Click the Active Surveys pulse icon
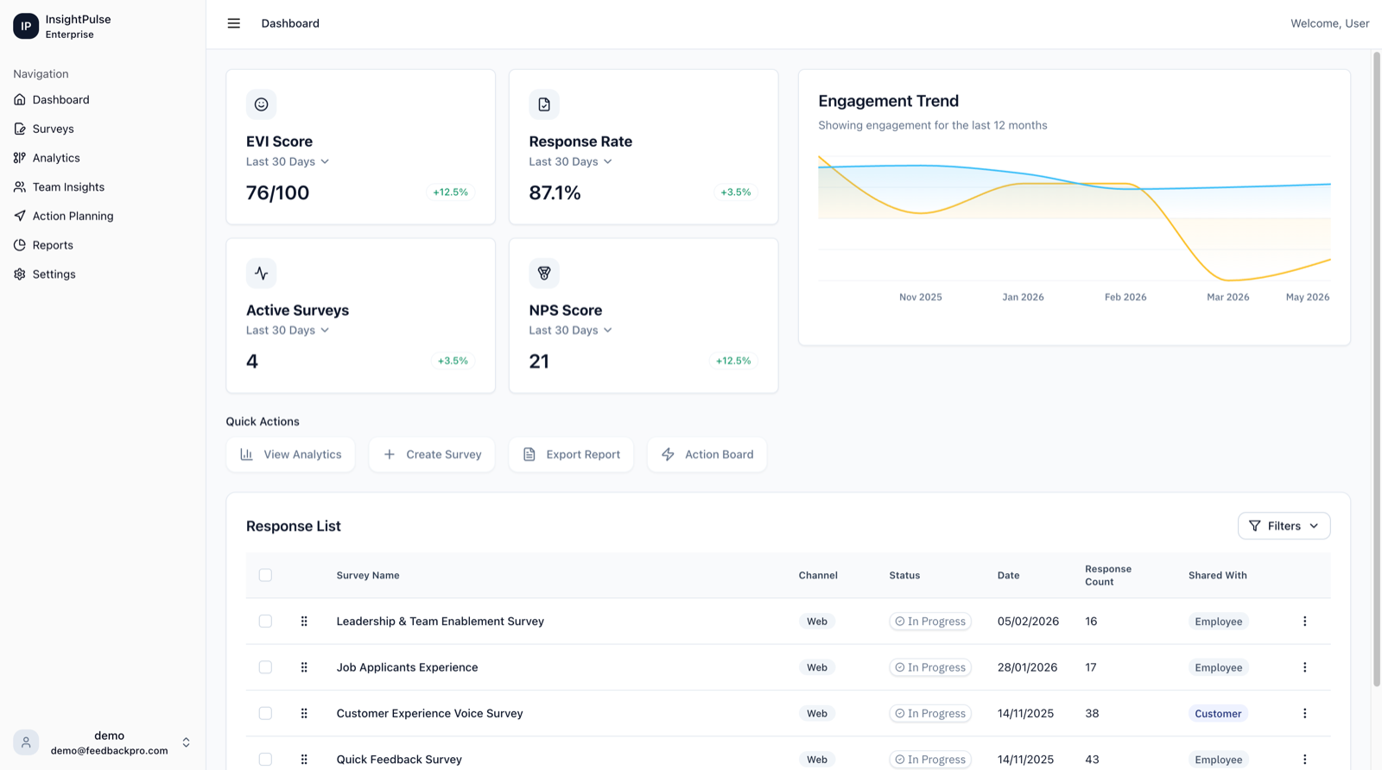Screen dimensions: 1382x770 [x=261, y=274]
